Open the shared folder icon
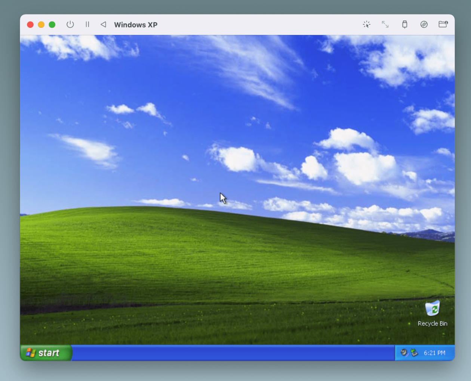 pos(443,25)
